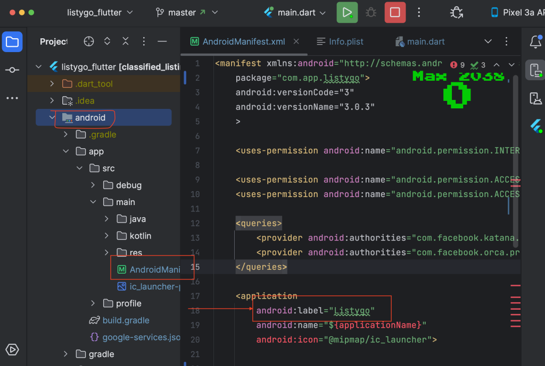Viewport: 545px width, 366px height.
Task: Open the Pixel 3a device selector
Action: 517,13
